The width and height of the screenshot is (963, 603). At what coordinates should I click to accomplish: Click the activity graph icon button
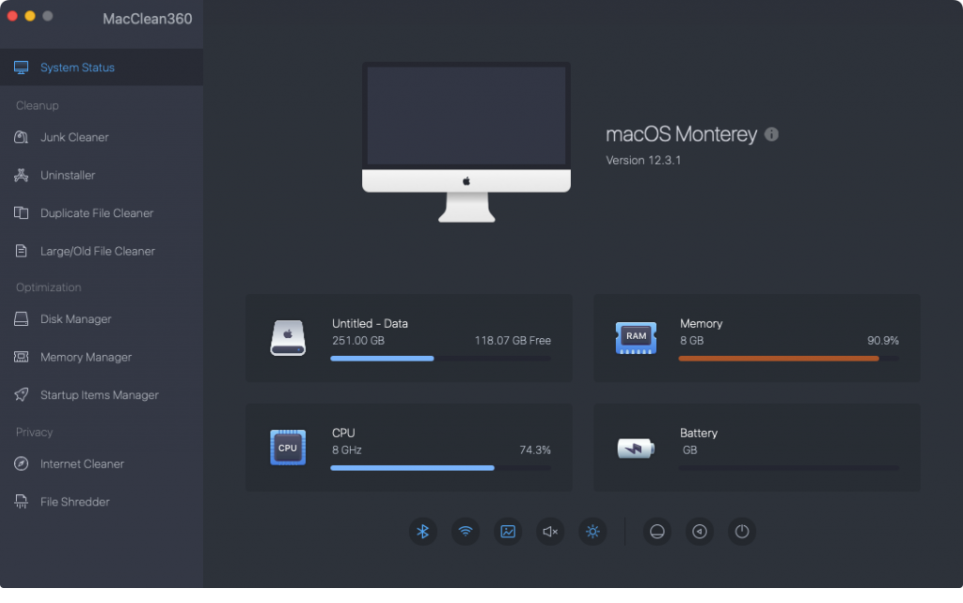(508, 532)
